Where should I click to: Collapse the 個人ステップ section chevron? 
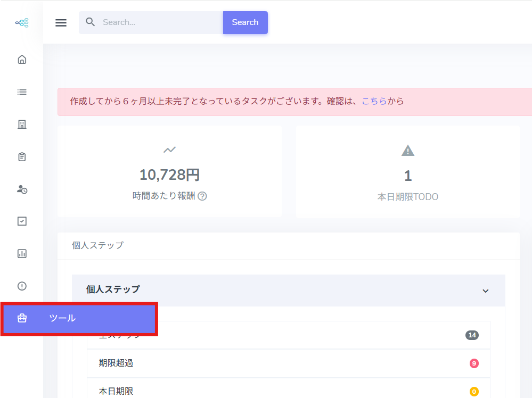485,291
